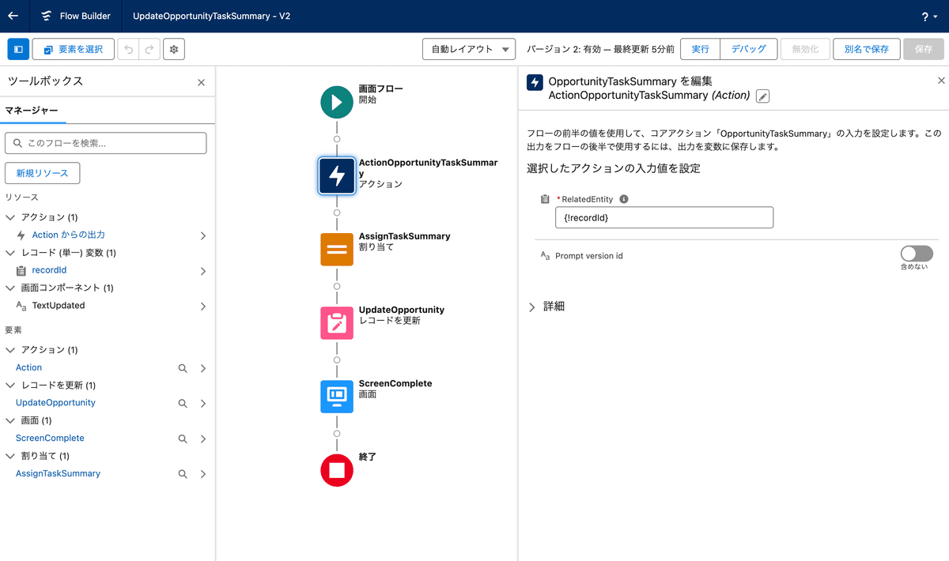Close the action edit panel
This screenshot has height=561, width=949.
[941, 81]
